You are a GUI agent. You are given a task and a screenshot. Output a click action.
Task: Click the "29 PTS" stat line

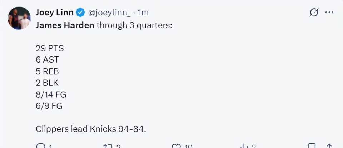point(50,48)
